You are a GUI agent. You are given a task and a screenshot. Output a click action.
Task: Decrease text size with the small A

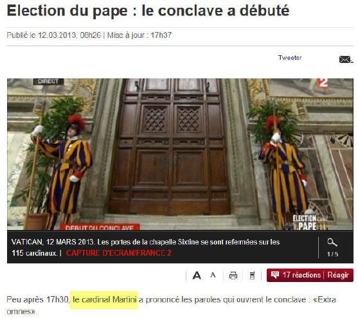coord(213,275)
